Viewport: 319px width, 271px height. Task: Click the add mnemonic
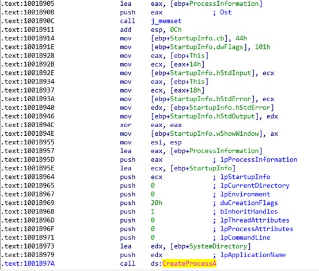pos(126,30)
